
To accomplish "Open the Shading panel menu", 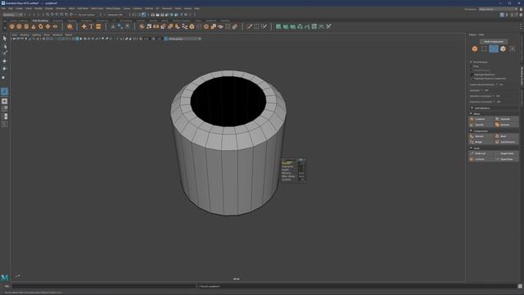I will pos(25,34).
